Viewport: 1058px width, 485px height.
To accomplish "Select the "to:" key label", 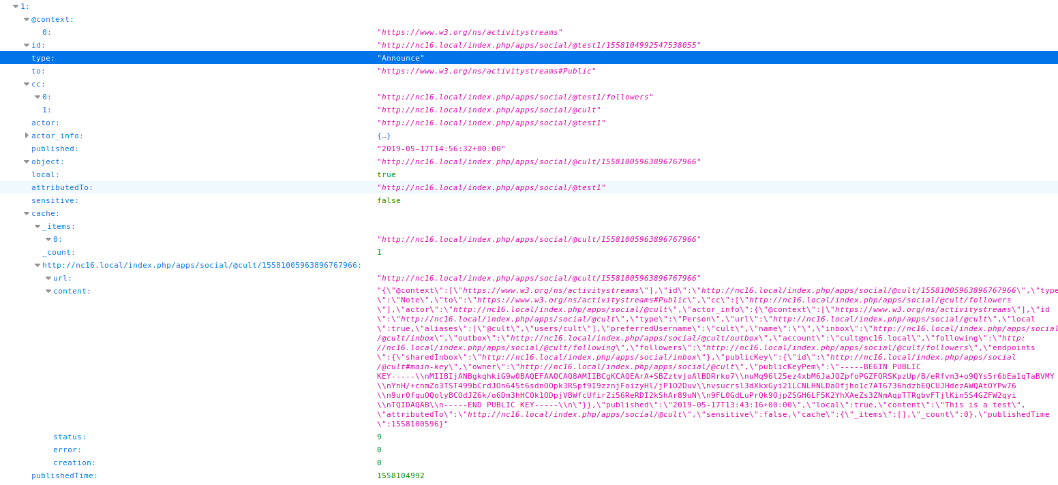I will pyautogui.click(x=38, y=71).
